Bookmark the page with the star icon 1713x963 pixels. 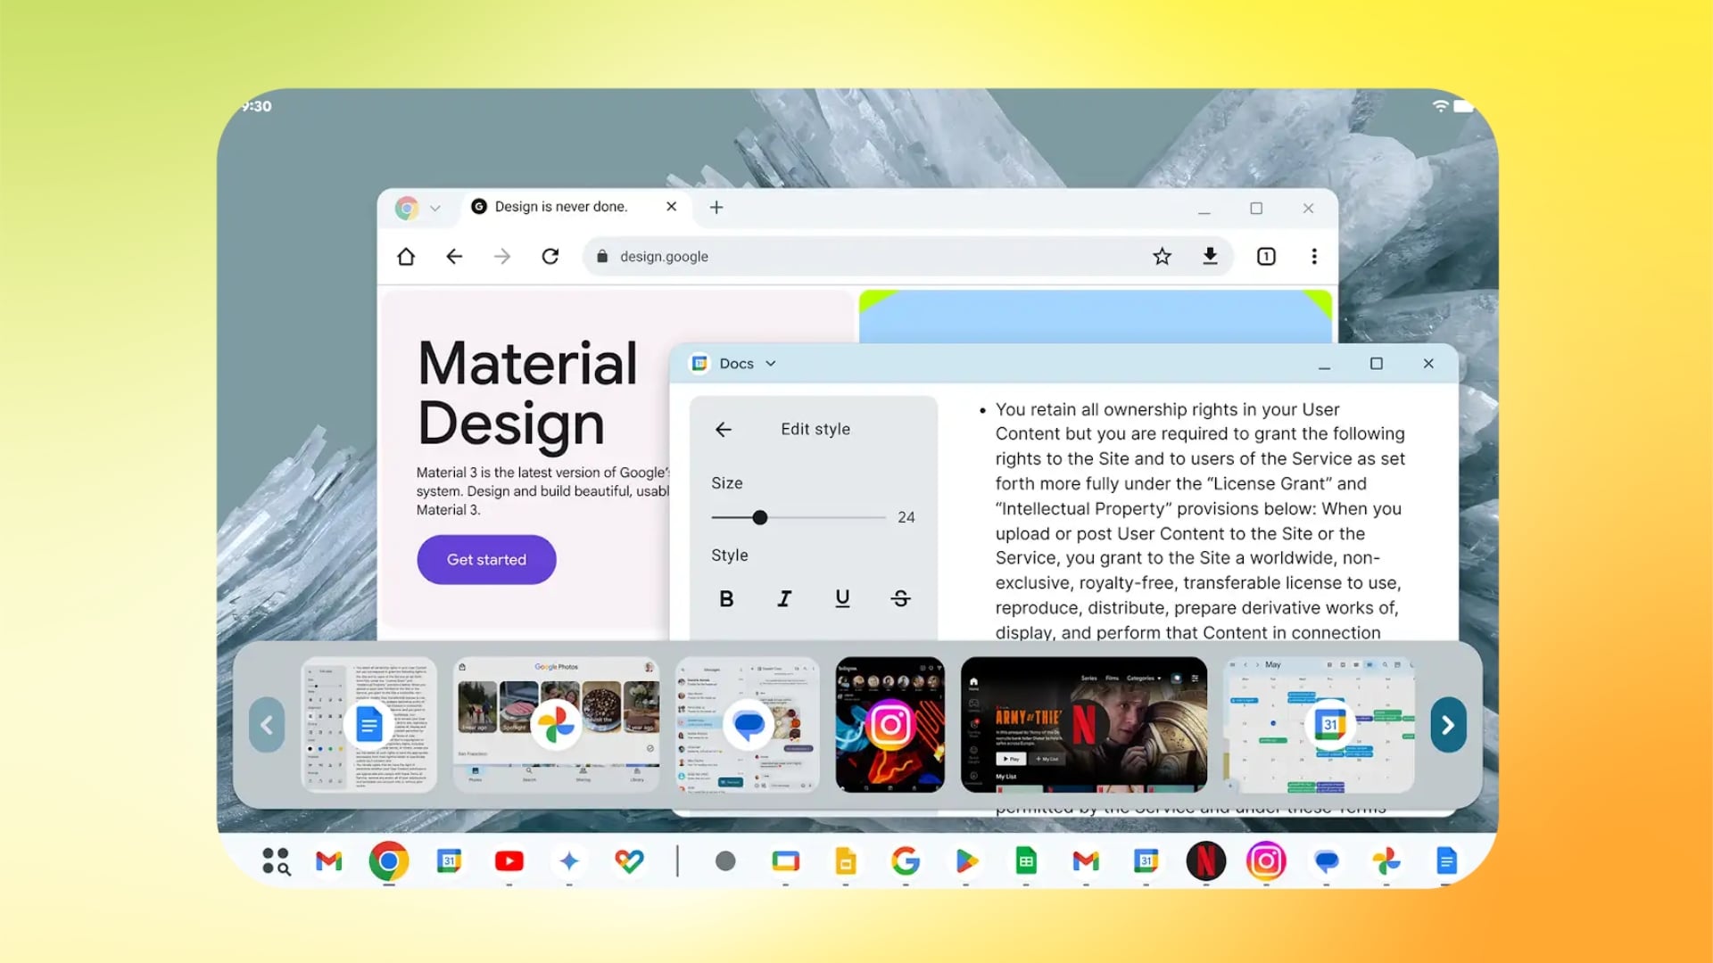click(x=1162, y=257)
